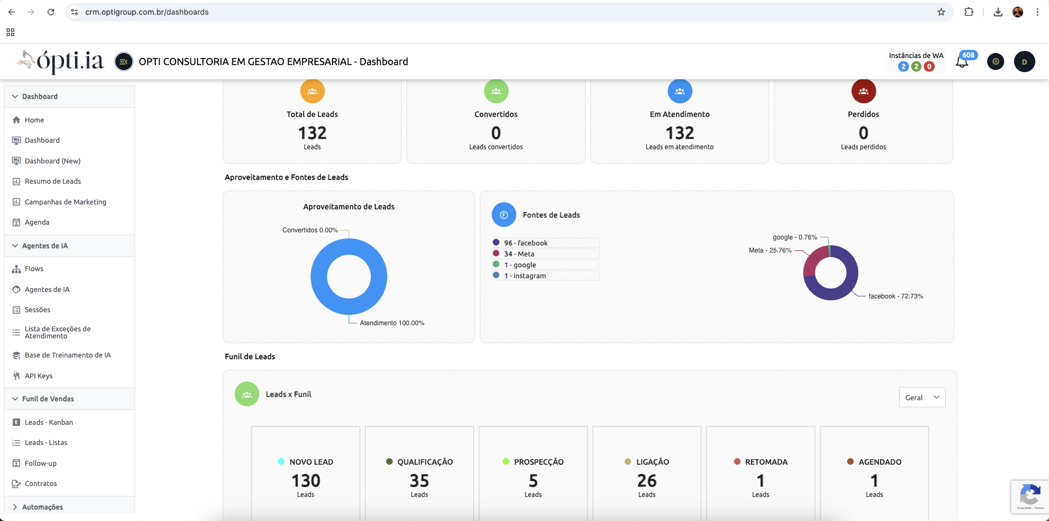Viewport: 1049px width, 521px height.
Task: Toggle the facebook source in Fontes de Leads legend
Action: pos(545,242)
